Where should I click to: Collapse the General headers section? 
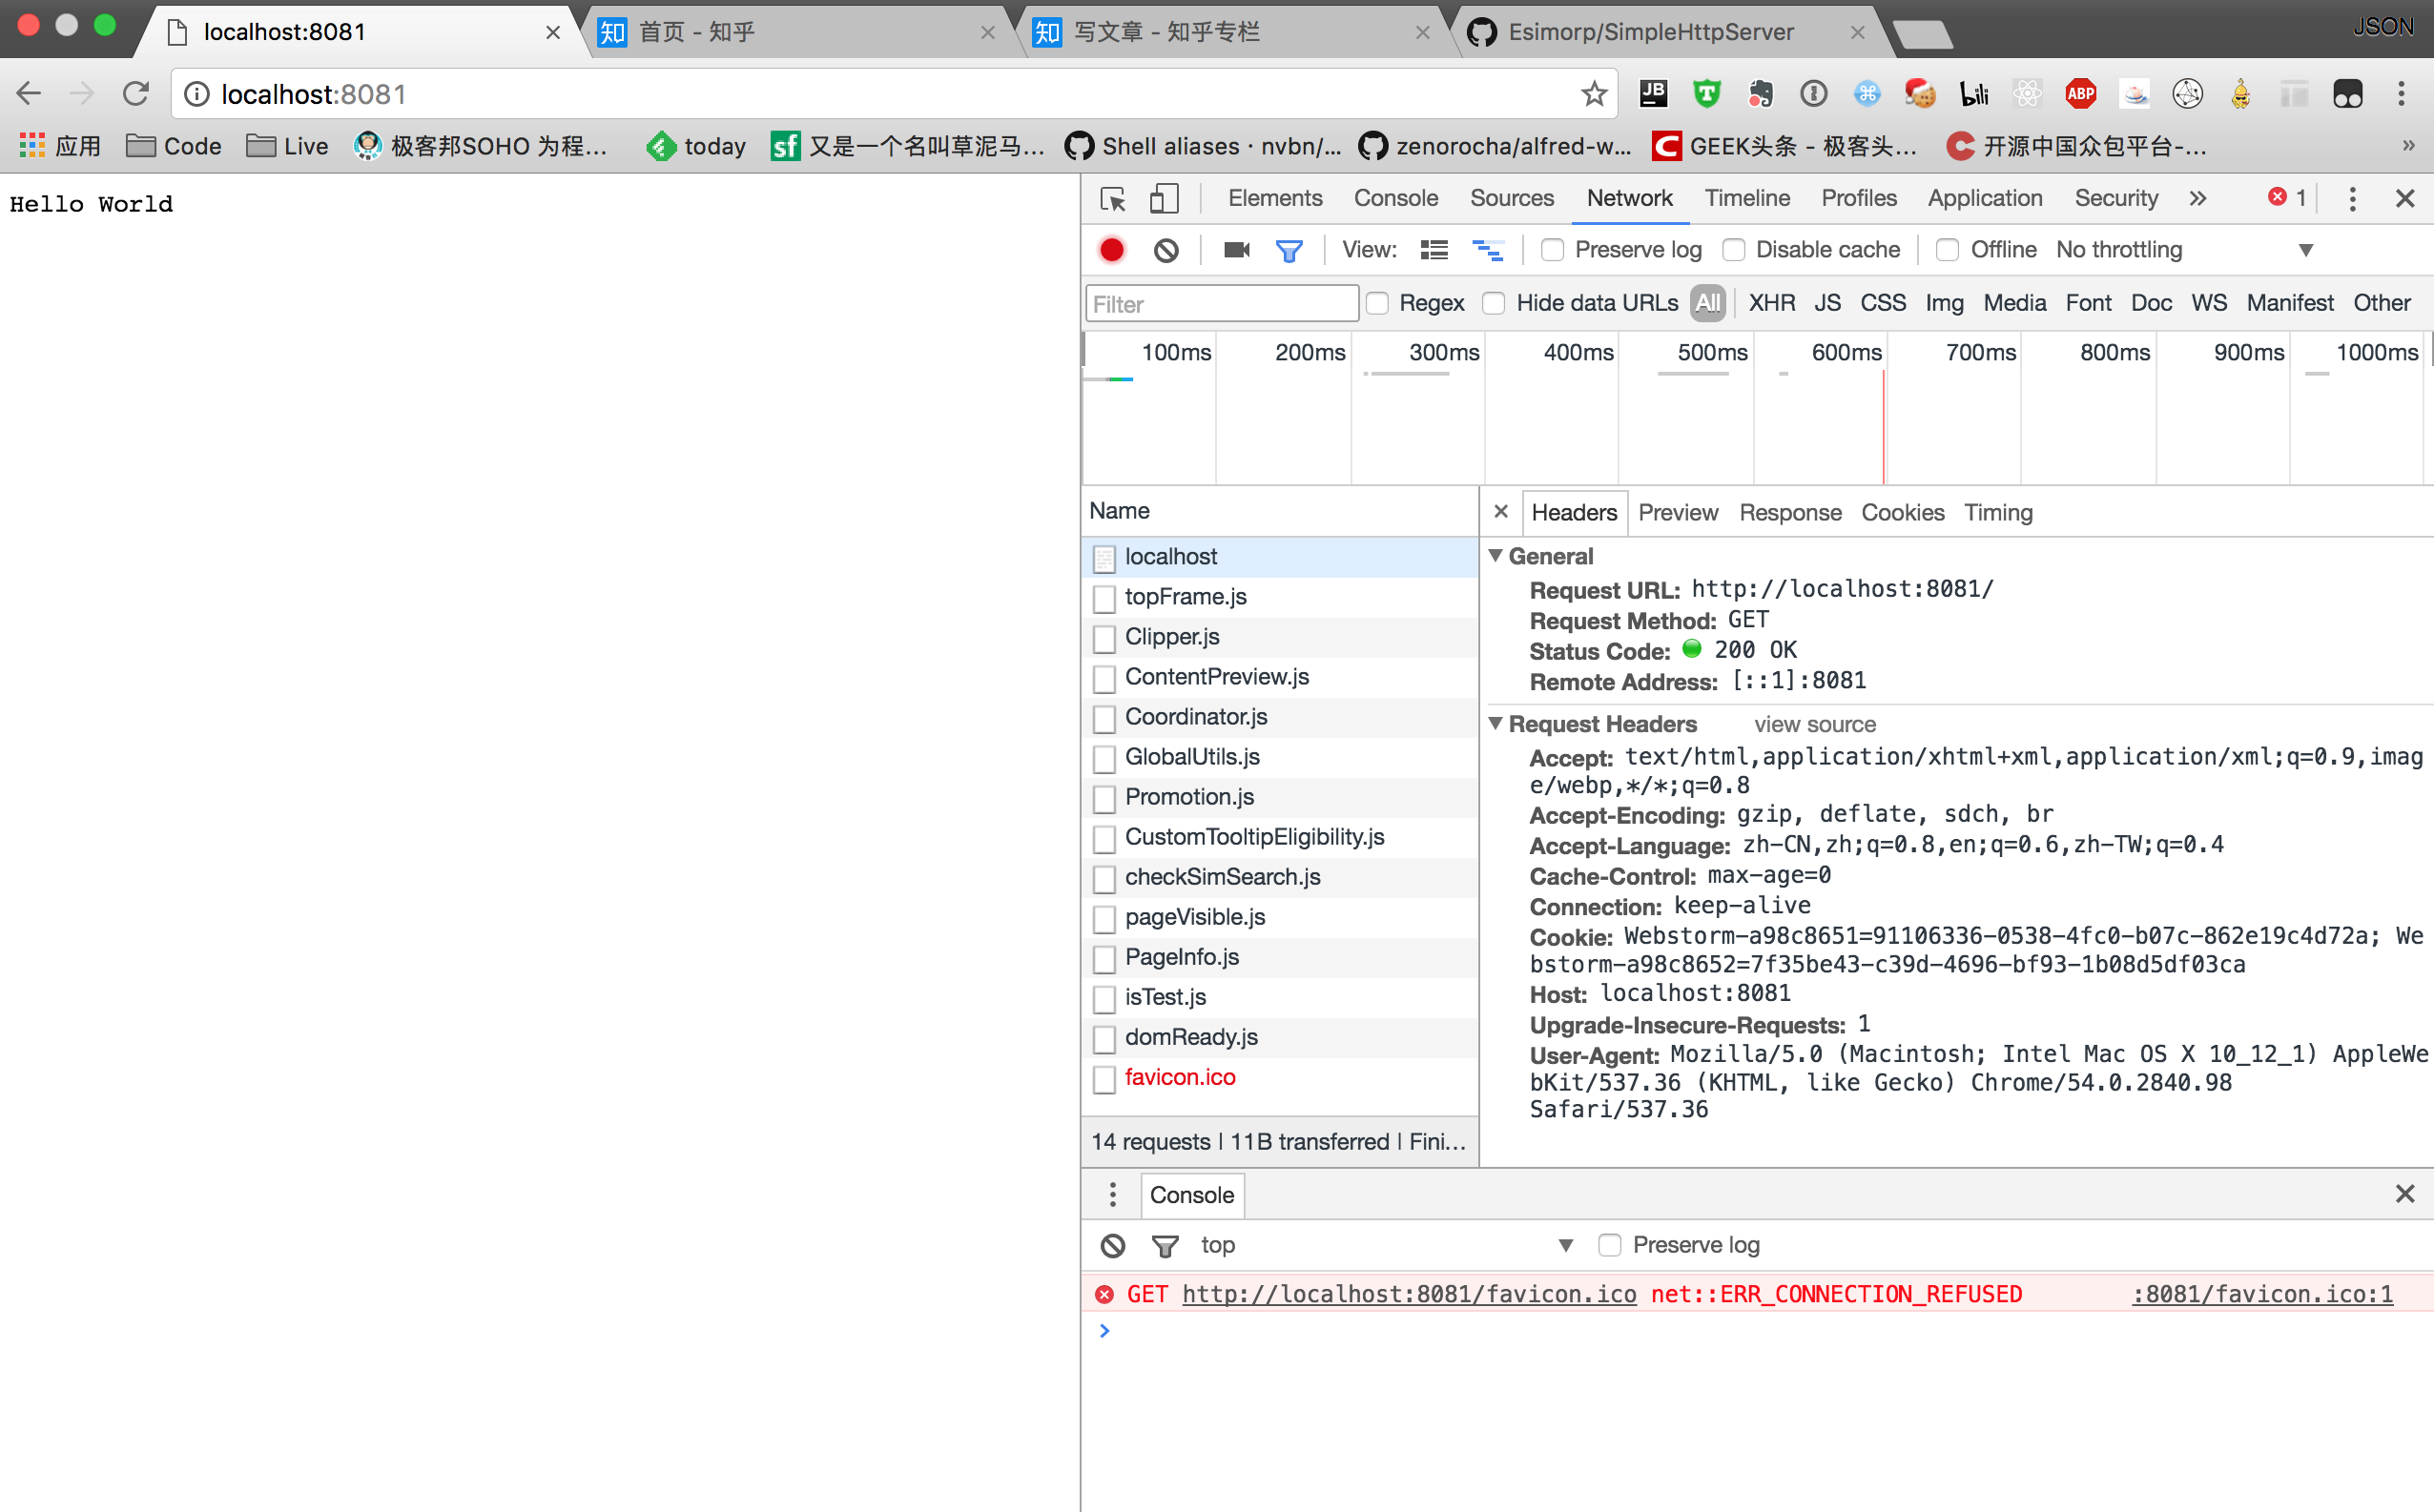coord(1496,556)
